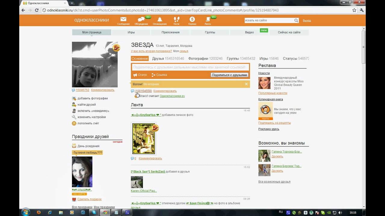Open Все праздники link
Viewport: 385px width, 216px height.
click(82, 207)
